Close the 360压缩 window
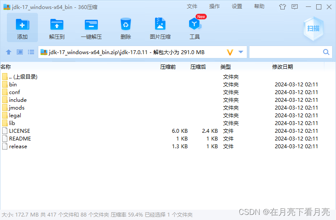 (x=329, y=7)
